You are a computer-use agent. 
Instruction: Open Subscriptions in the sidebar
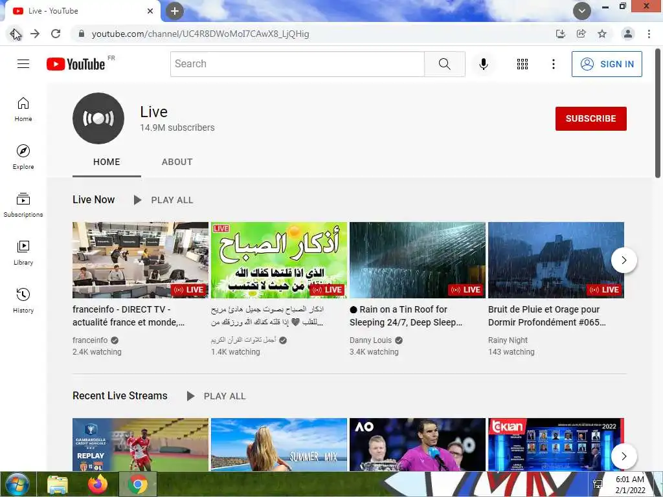click(23, 205)
